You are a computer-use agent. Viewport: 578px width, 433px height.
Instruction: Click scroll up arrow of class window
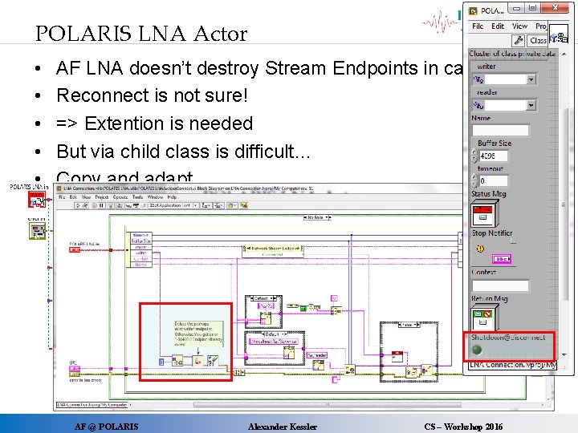pyautogui.click(x=564, y=55)
